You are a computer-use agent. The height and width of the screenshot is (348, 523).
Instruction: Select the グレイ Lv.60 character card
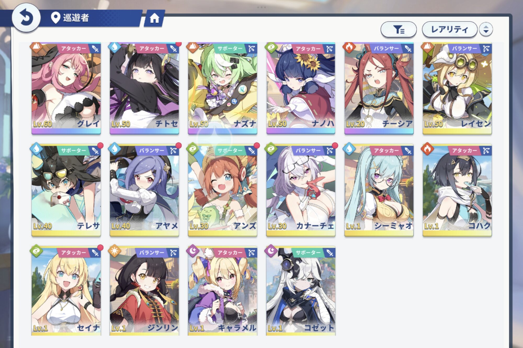coord(66,89)
